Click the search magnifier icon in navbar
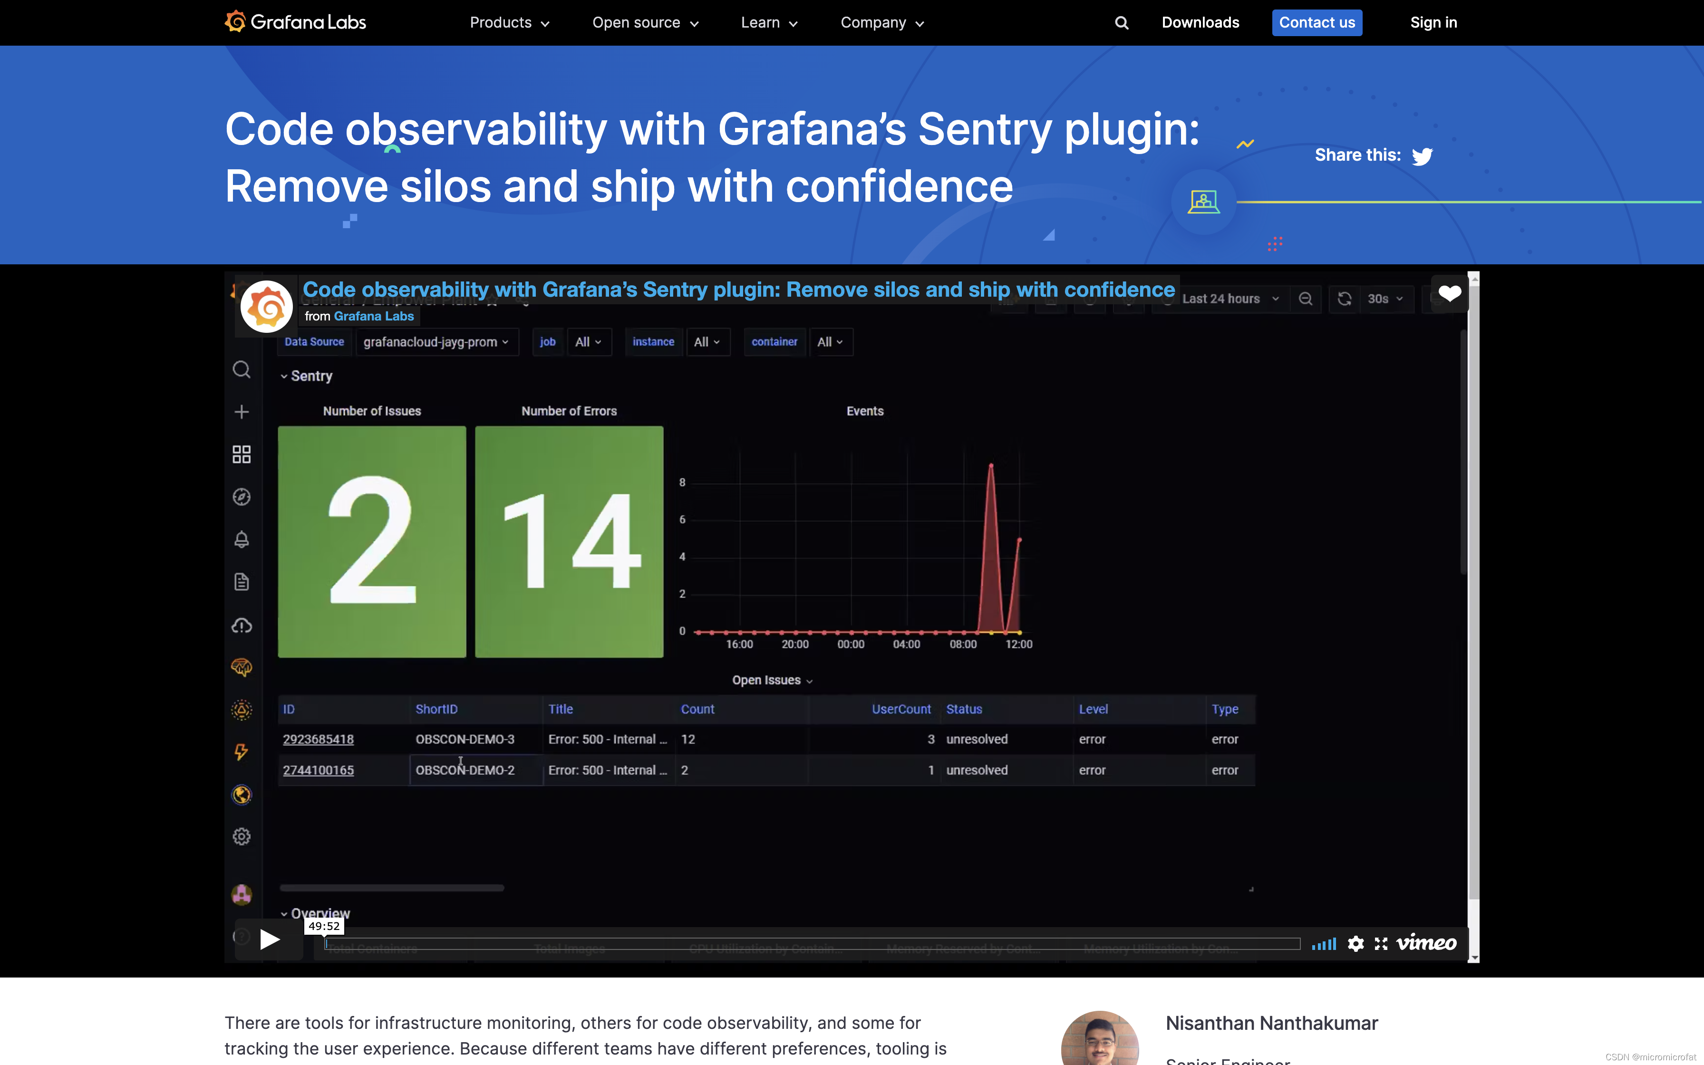1704x1065 pixels. point(1121,23)
